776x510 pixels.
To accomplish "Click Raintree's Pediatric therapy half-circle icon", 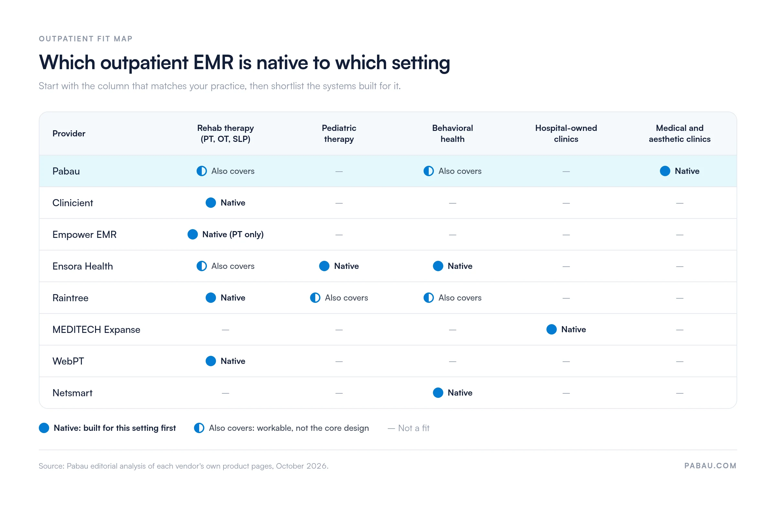I will click(315, 298).
